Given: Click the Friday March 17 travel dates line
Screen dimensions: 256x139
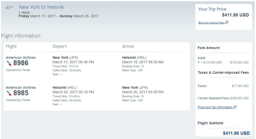Looking at the screenshot, I should click(59, 16).
